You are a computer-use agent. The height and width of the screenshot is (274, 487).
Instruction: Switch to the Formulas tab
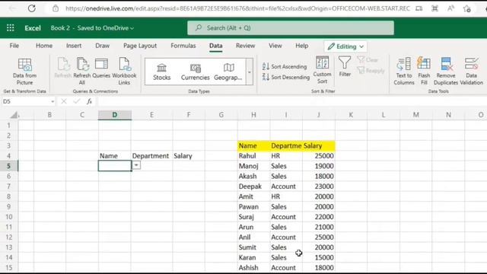[183, 46]
